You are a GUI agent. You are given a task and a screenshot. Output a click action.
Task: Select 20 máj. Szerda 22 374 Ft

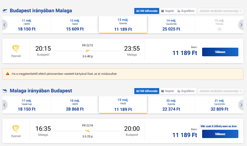pos(171,105)
